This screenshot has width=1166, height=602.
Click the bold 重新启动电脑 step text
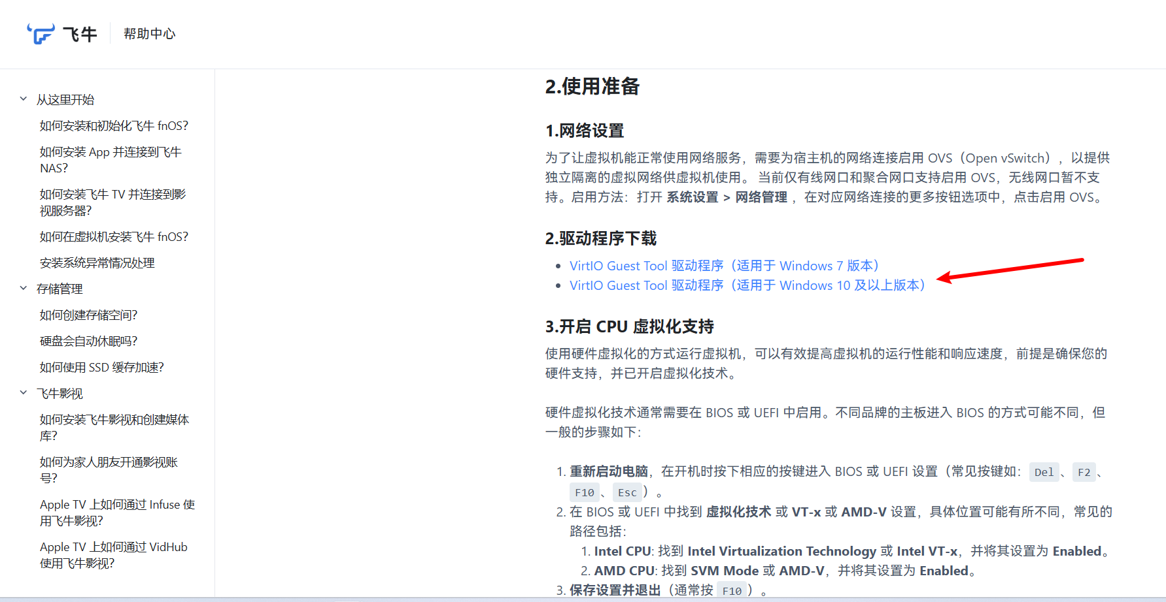609,471
